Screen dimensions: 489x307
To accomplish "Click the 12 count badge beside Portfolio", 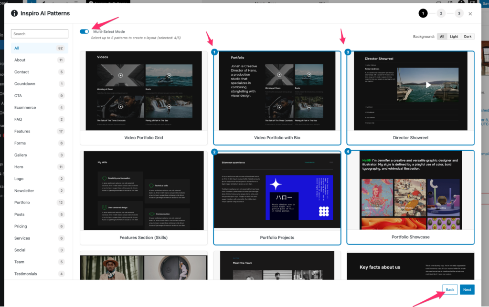I will (x=61, y=203).
